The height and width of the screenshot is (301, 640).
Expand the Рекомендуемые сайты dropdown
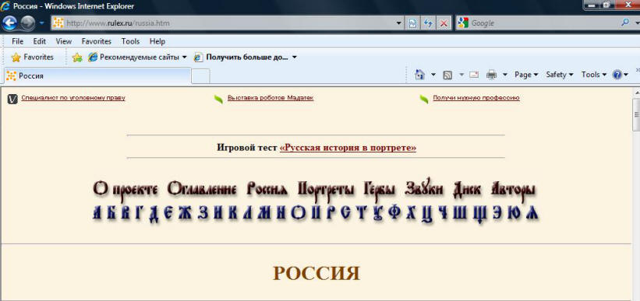point(185,58)
